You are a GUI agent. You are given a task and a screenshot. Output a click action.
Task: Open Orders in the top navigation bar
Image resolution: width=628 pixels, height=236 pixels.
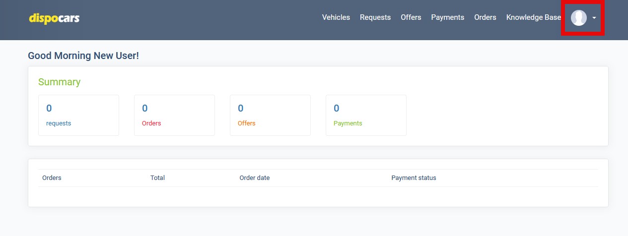(x=485, y=17)
